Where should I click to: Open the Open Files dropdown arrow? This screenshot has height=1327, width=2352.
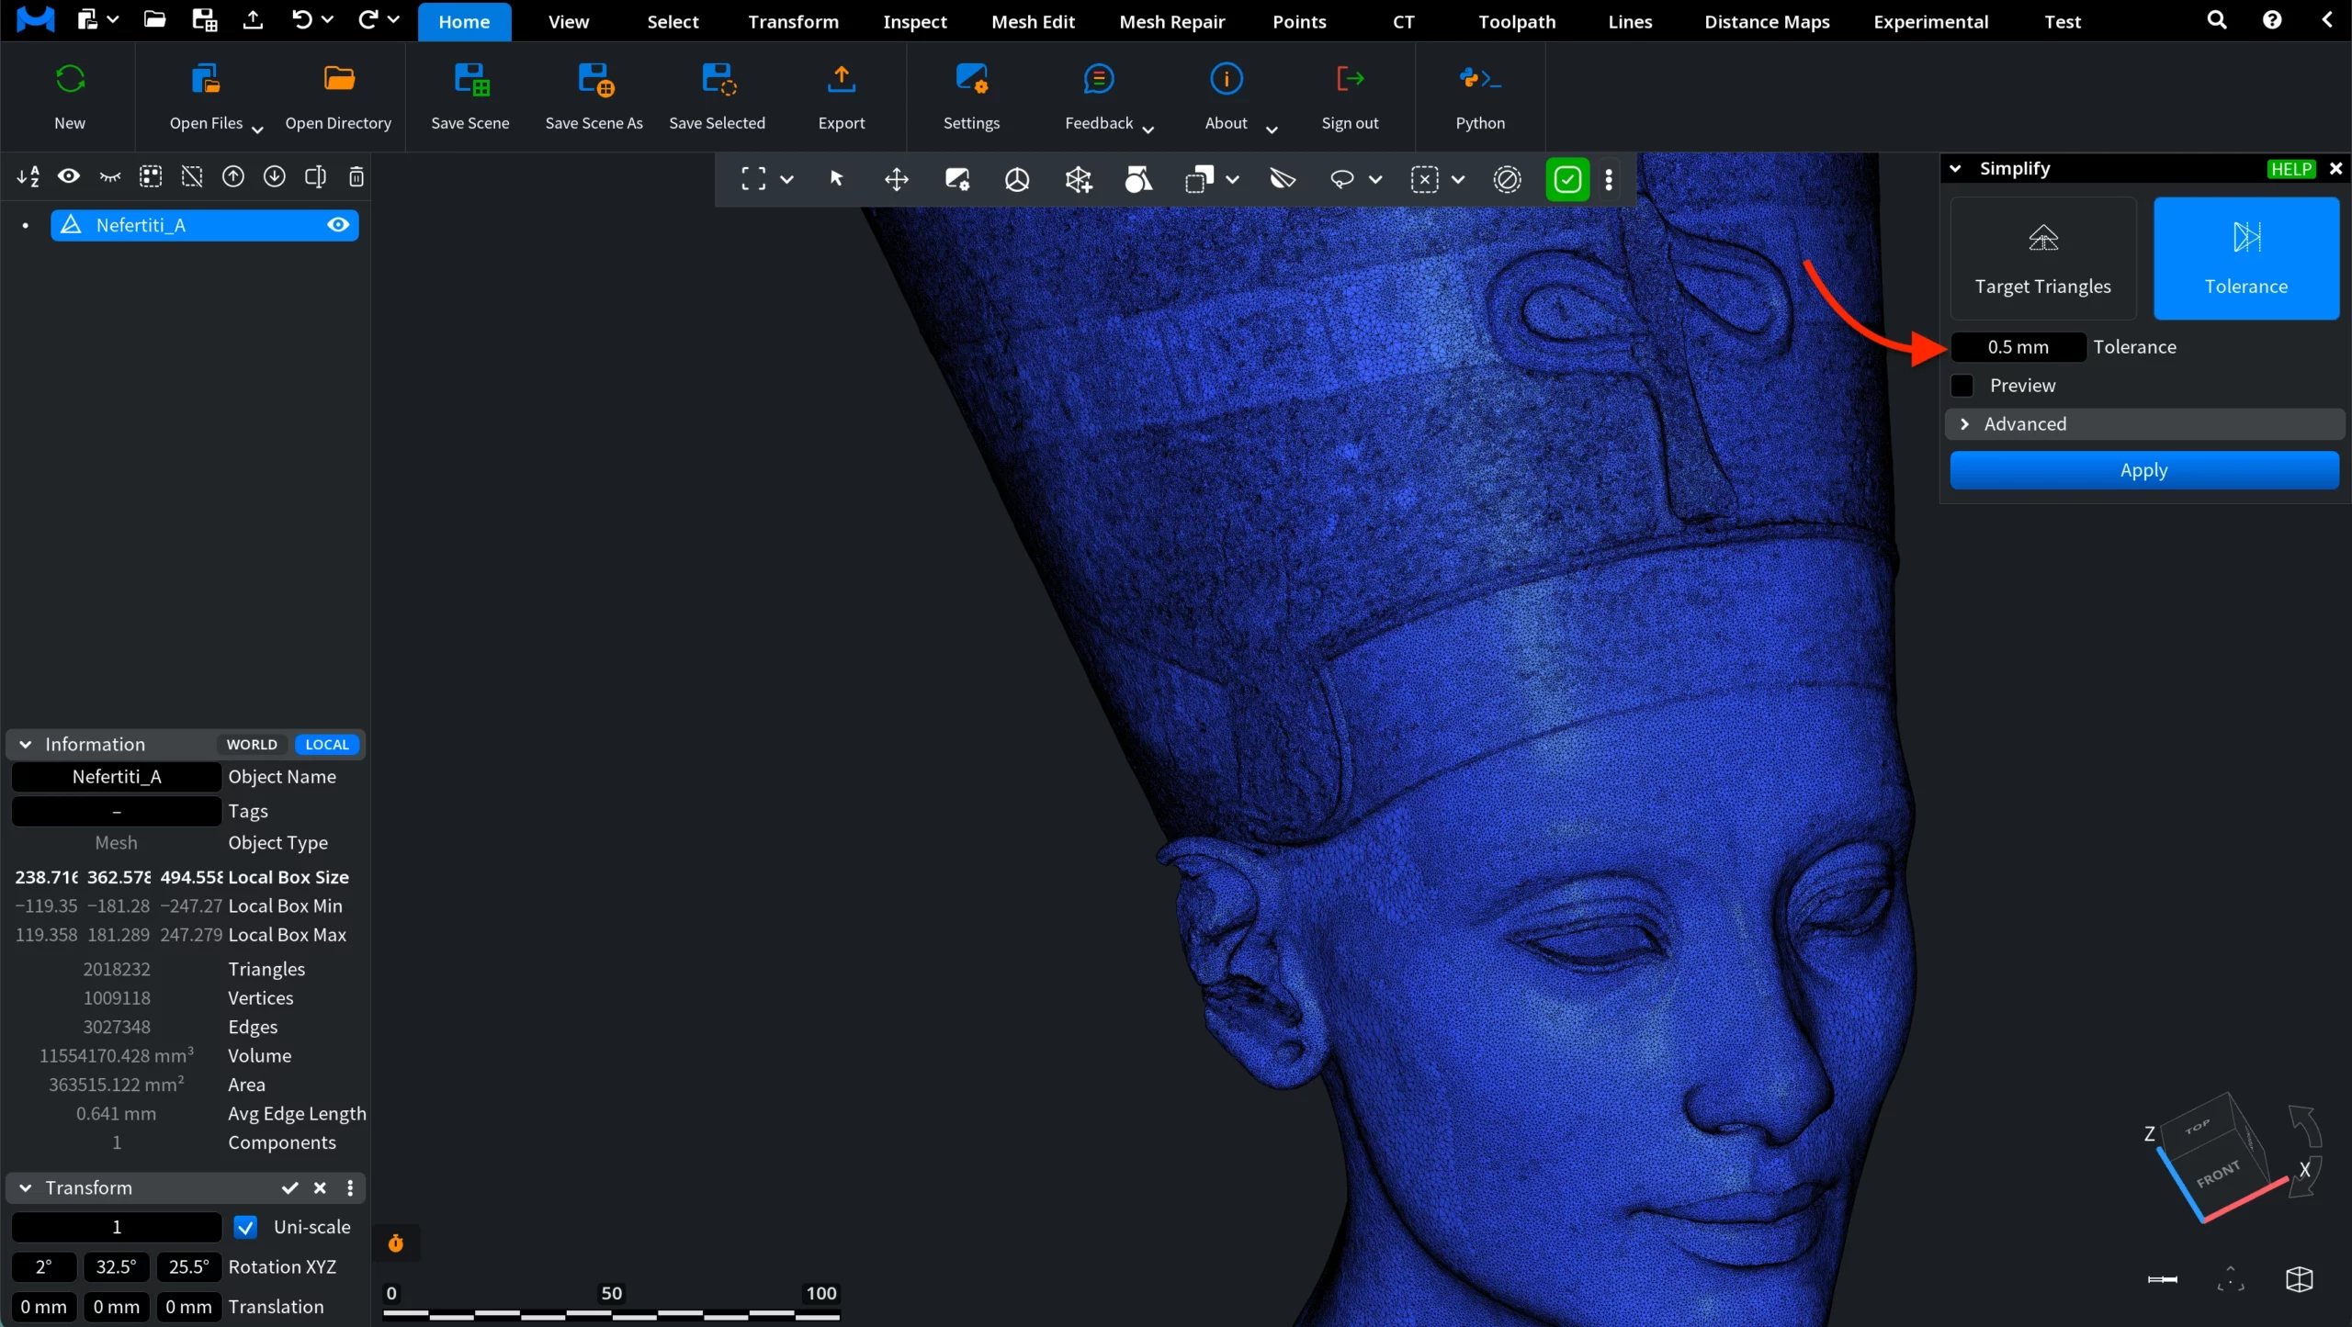(x=257, y=129)
